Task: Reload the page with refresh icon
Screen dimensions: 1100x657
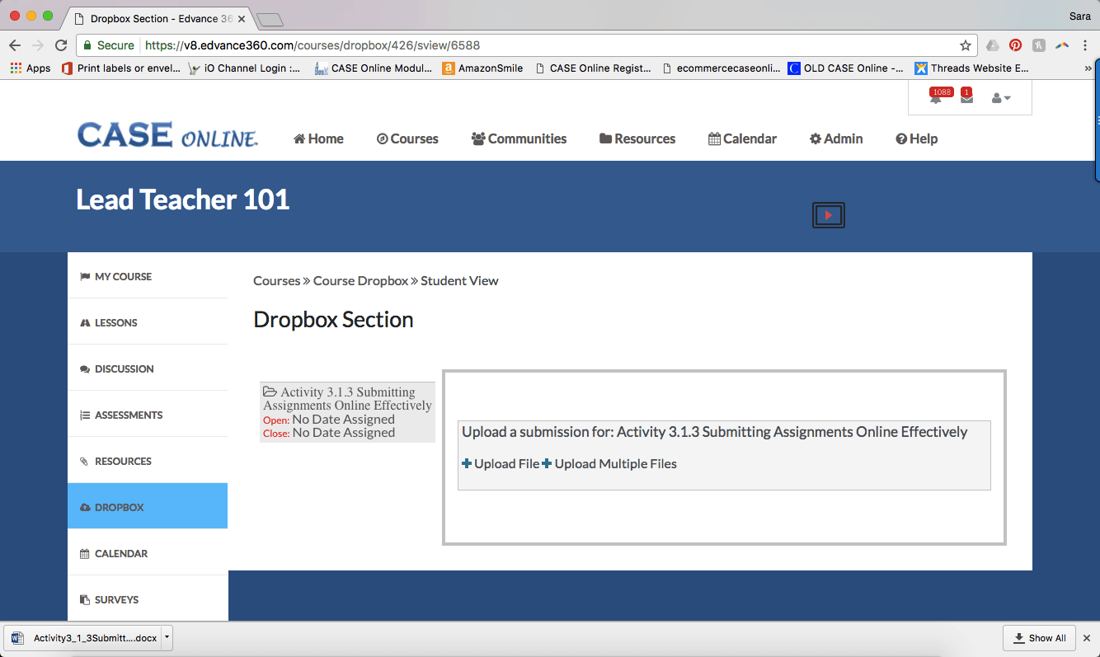Action: tap(61, 45)
